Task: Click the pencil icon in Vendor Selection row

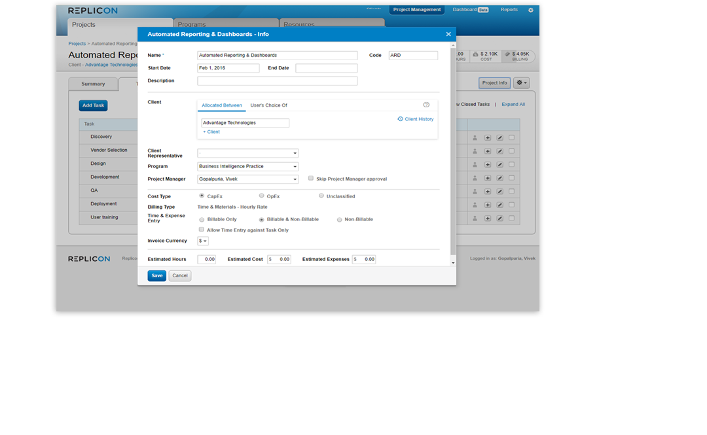Action: pos(499,152)
